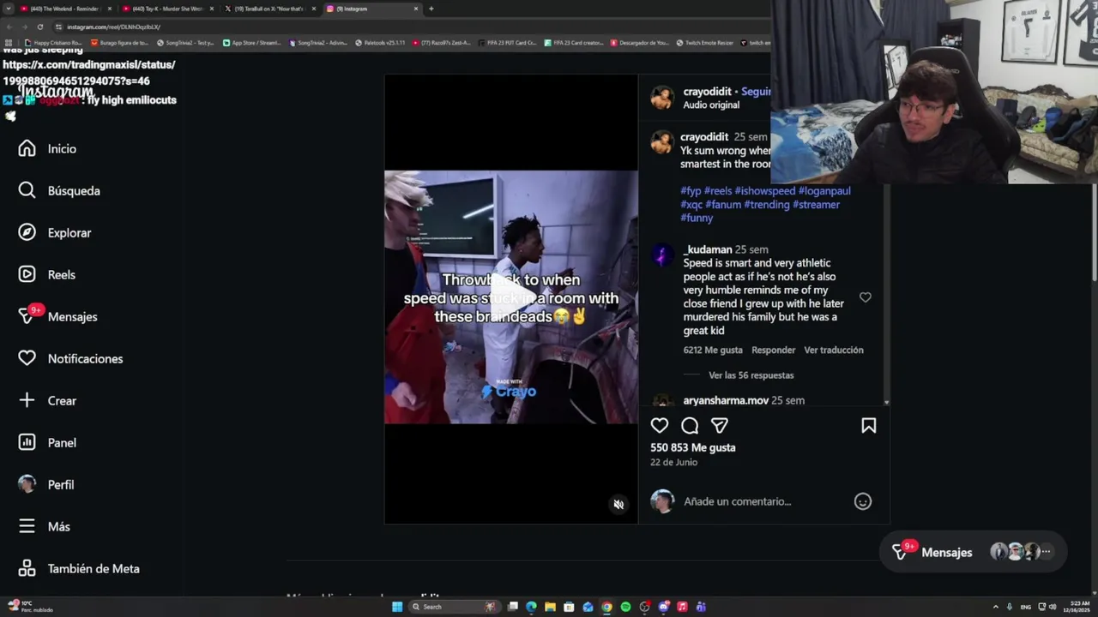Open Reels icon in sidebar

[x=27, y=274]
